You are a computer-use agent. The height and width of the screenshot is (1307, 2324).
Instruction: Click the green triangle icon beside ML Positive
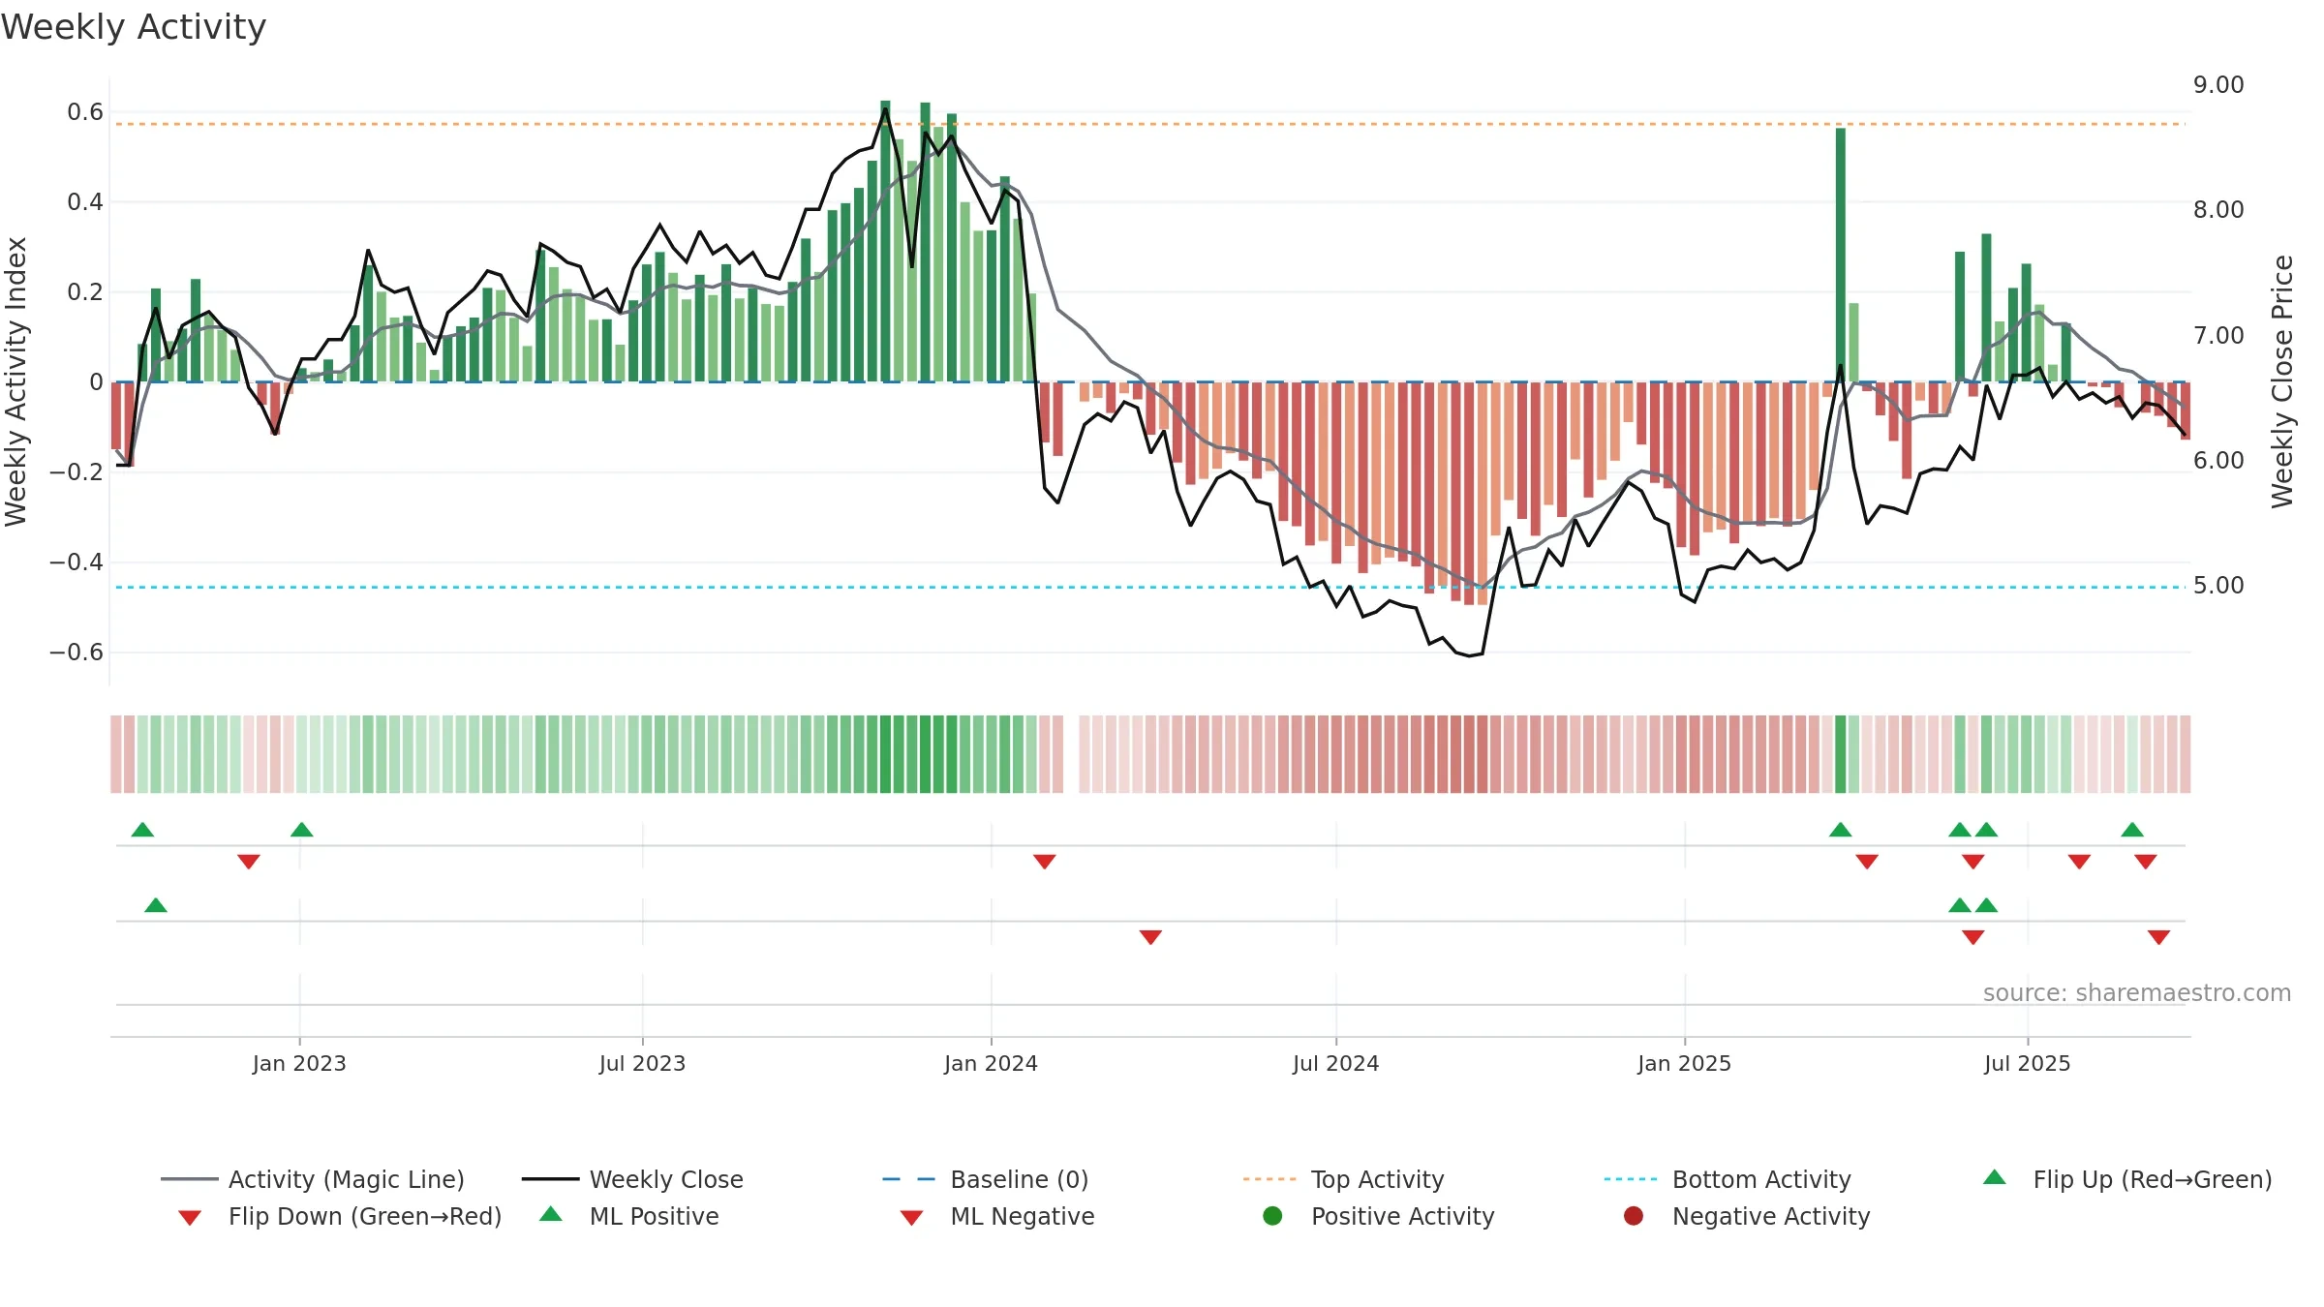click(551, 1214)
